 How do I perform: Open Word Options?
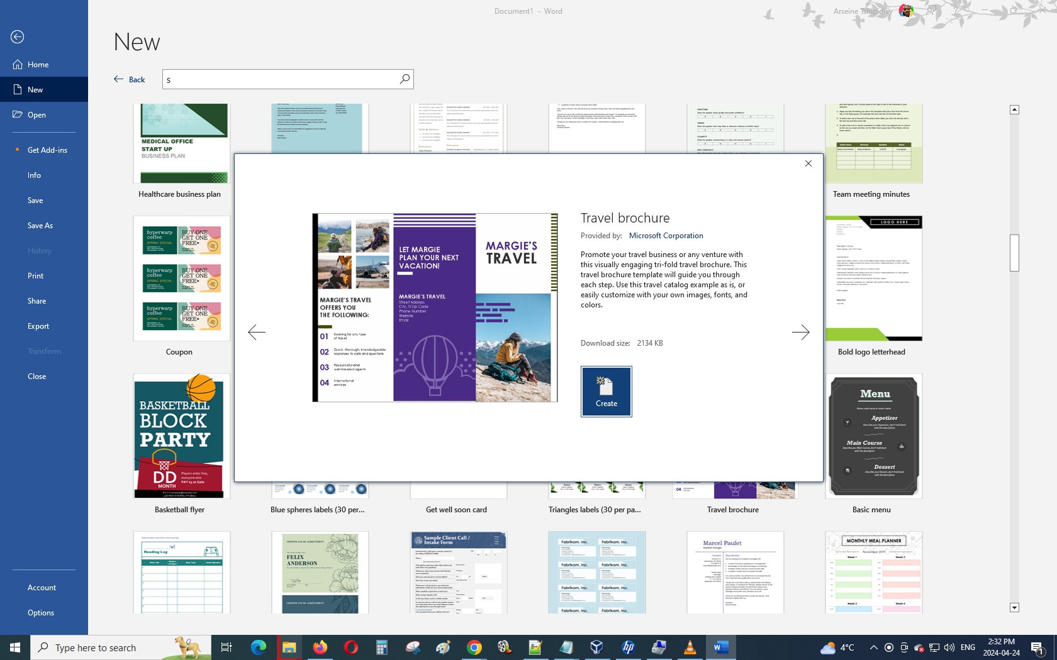(x=41, y=613)
